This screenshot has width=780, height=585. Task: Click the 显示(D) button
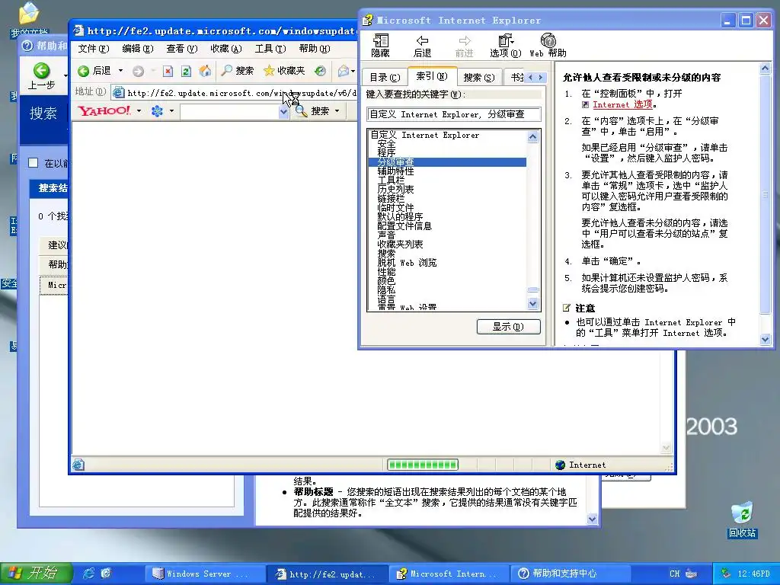coord(508,327)
